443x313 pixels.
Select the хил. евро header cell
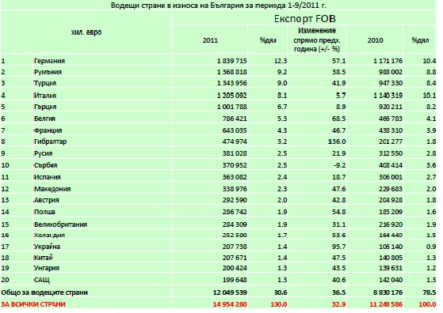point(86,32)
